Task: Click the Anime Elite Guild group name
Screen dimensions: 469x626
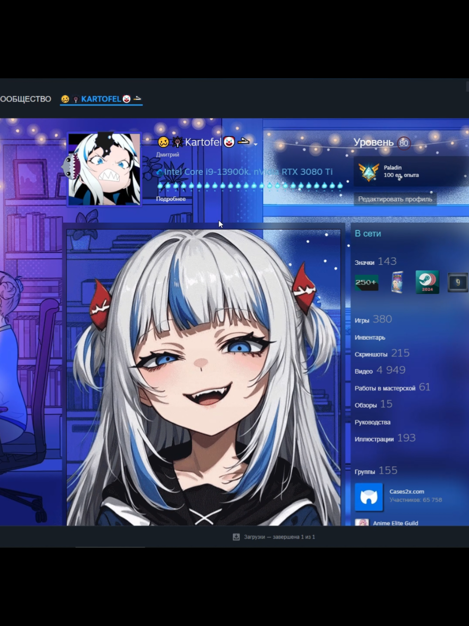Action: [x=395, y=523]
